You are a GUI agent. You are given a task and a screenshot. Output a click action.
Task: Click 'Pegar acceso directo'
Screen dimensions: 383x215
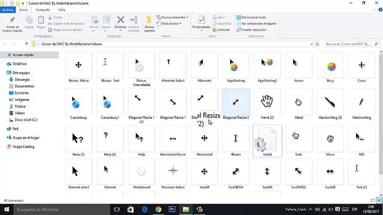[65, 30]
